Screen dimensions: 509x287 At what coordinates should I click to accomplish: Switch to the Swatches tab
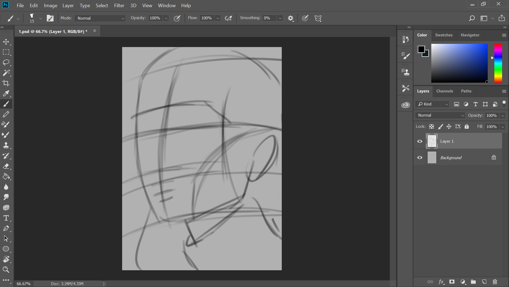(x=444, y=35)
